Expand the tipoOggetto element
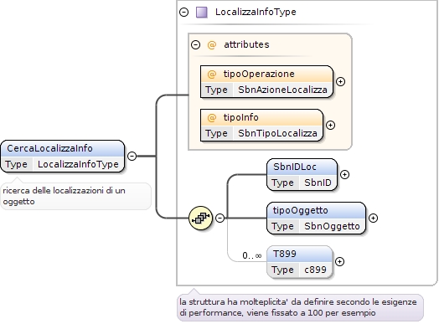The width and height of the screenshot is (439, 324). [x=373, y=218]
